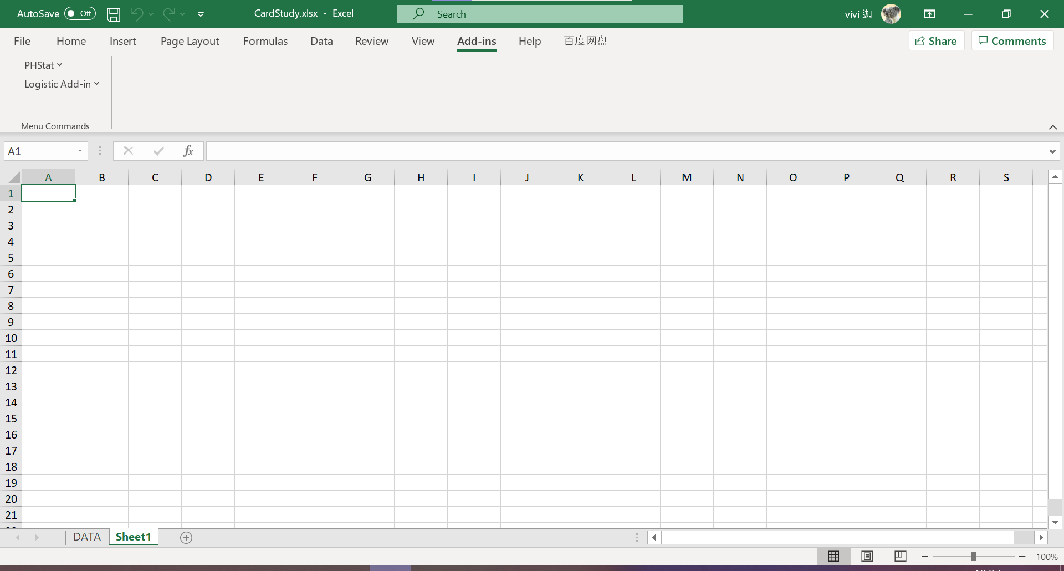Open the Redo history dropdown arrow
This screenshot has width=1064, height=571.
(x=182, y=14)
